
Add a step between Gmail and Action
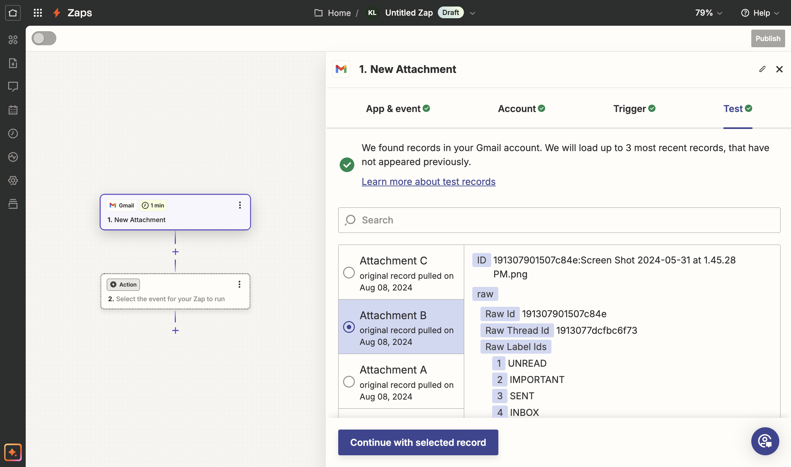pyautogui.click(x=175, y=252)
